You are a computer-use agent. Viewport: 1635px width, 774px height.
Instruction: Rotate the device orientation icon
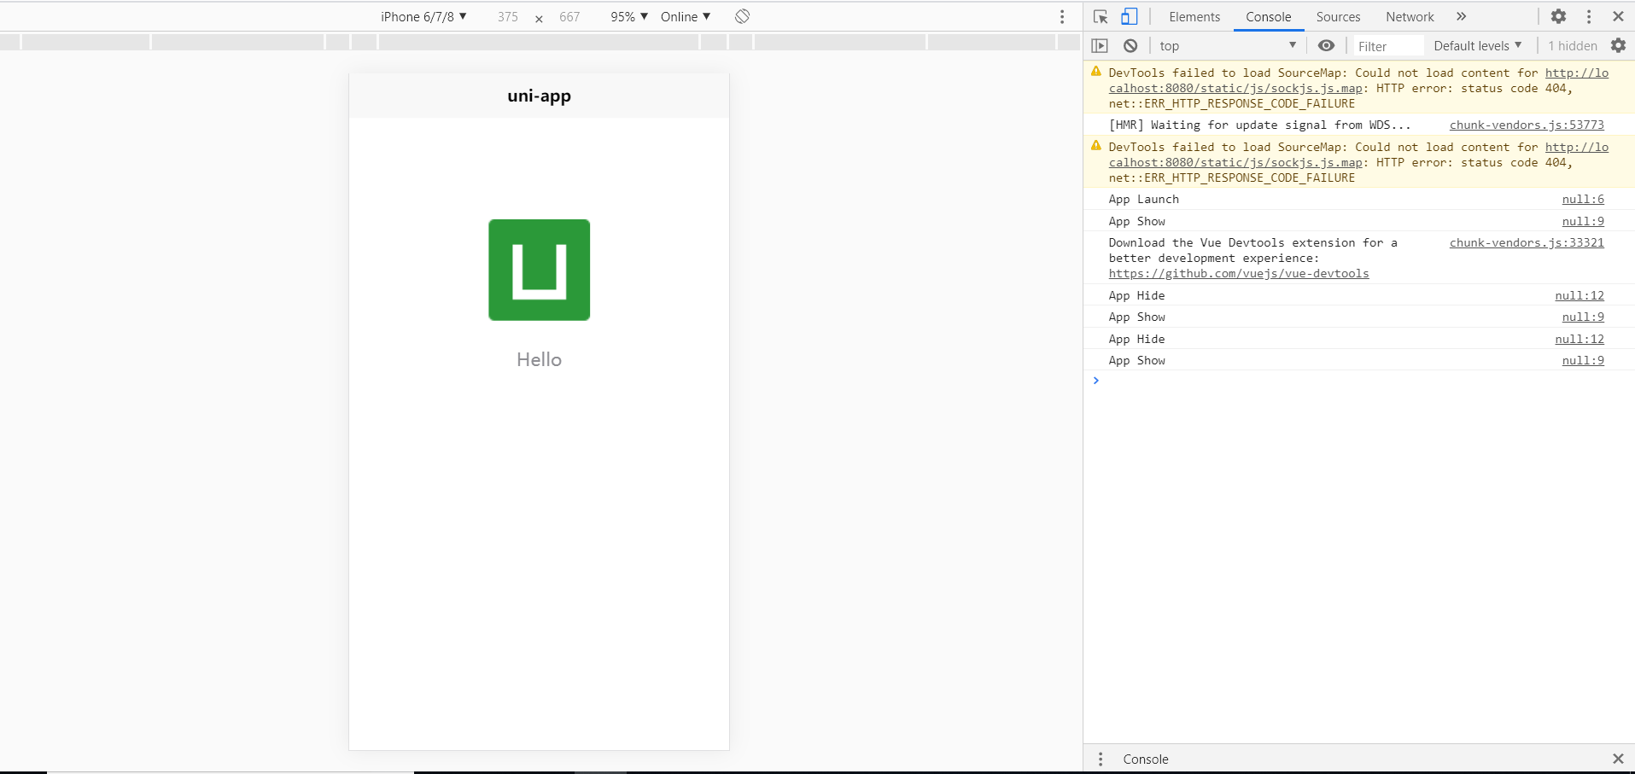click(x=742, y=16)
